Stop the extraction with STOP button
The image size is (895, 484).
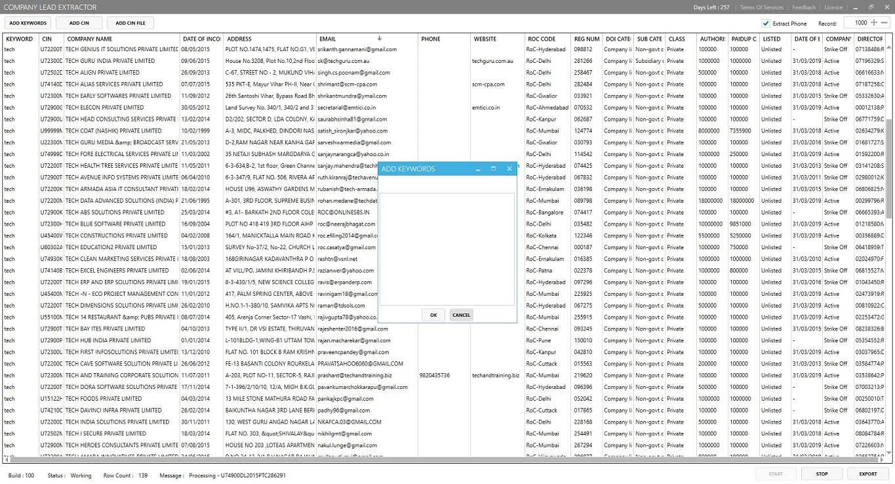coord(822,474)
